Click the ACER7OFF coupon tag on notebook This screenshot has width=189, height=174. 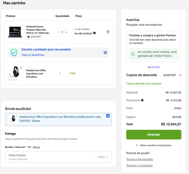point(34,37)
